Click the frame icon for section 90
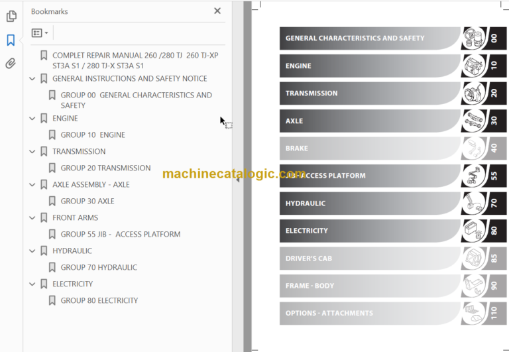 [473, 286]
